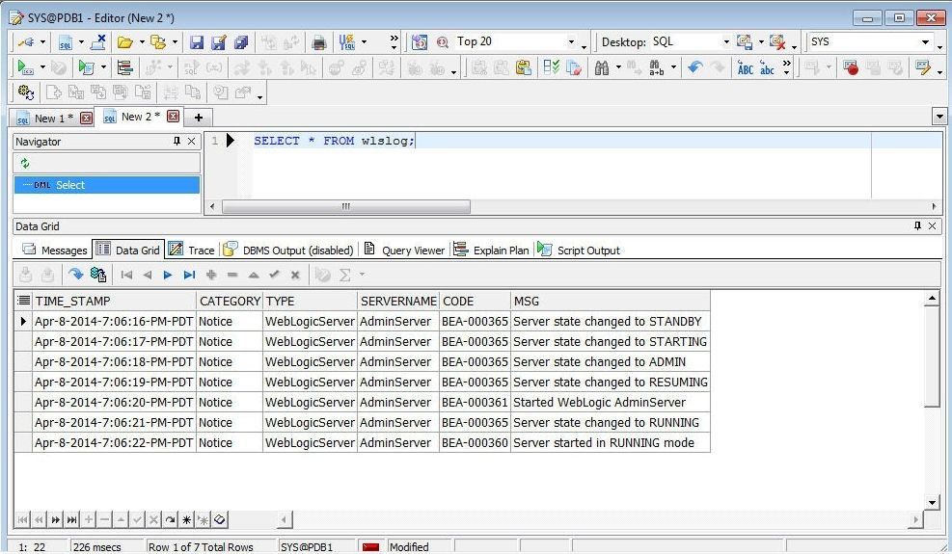The height and width of the screenshot is (554, 952).
Task: Click the binoculars find icon
Action: 602,68
